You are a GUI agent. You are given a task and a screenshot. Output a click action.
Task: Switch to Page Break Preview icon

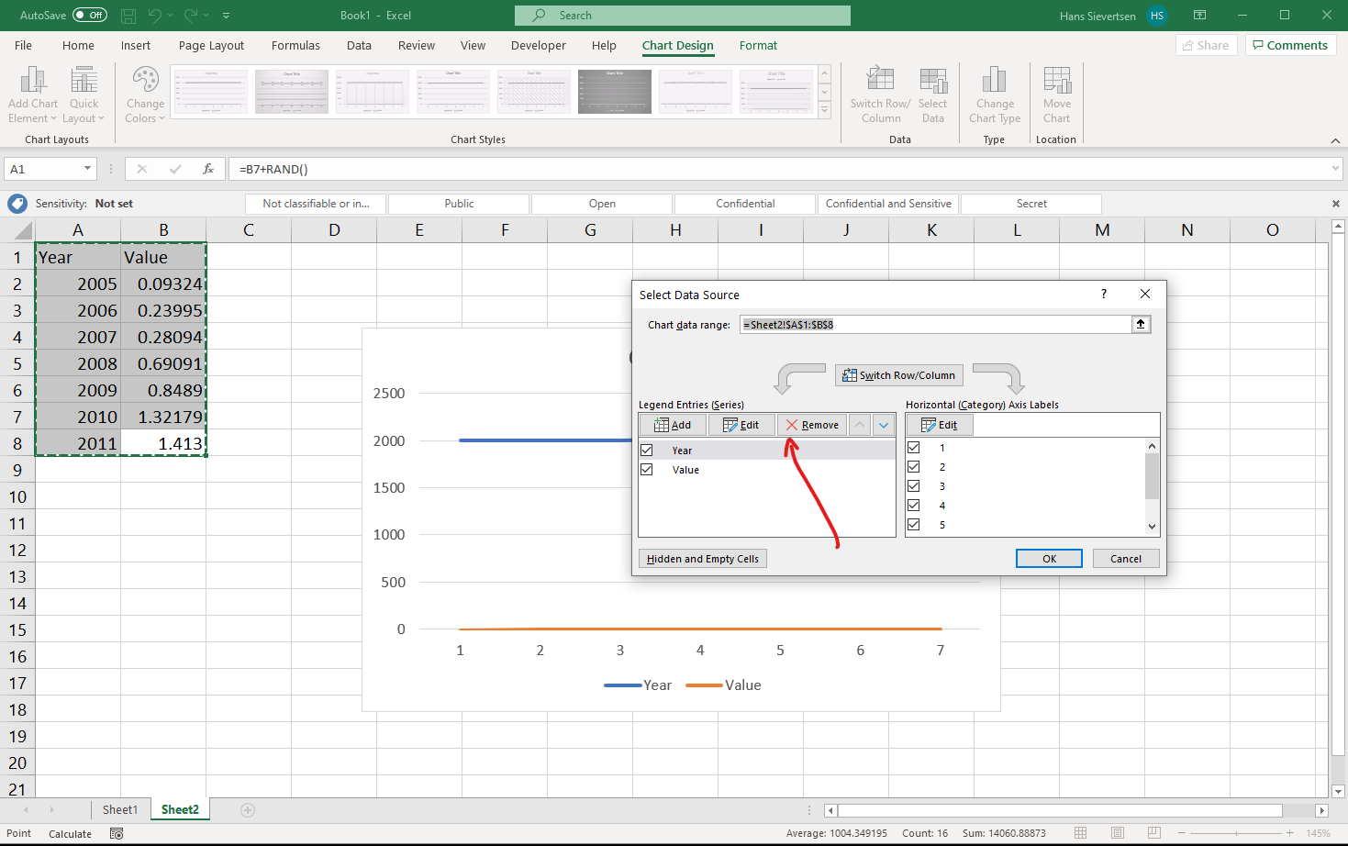pos(1153,833)
